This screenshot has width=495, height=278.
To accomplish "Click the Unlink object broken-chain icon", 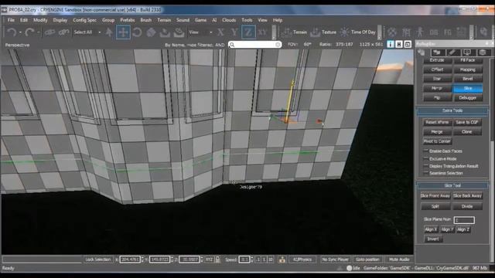I will click(x=63, y=32).
